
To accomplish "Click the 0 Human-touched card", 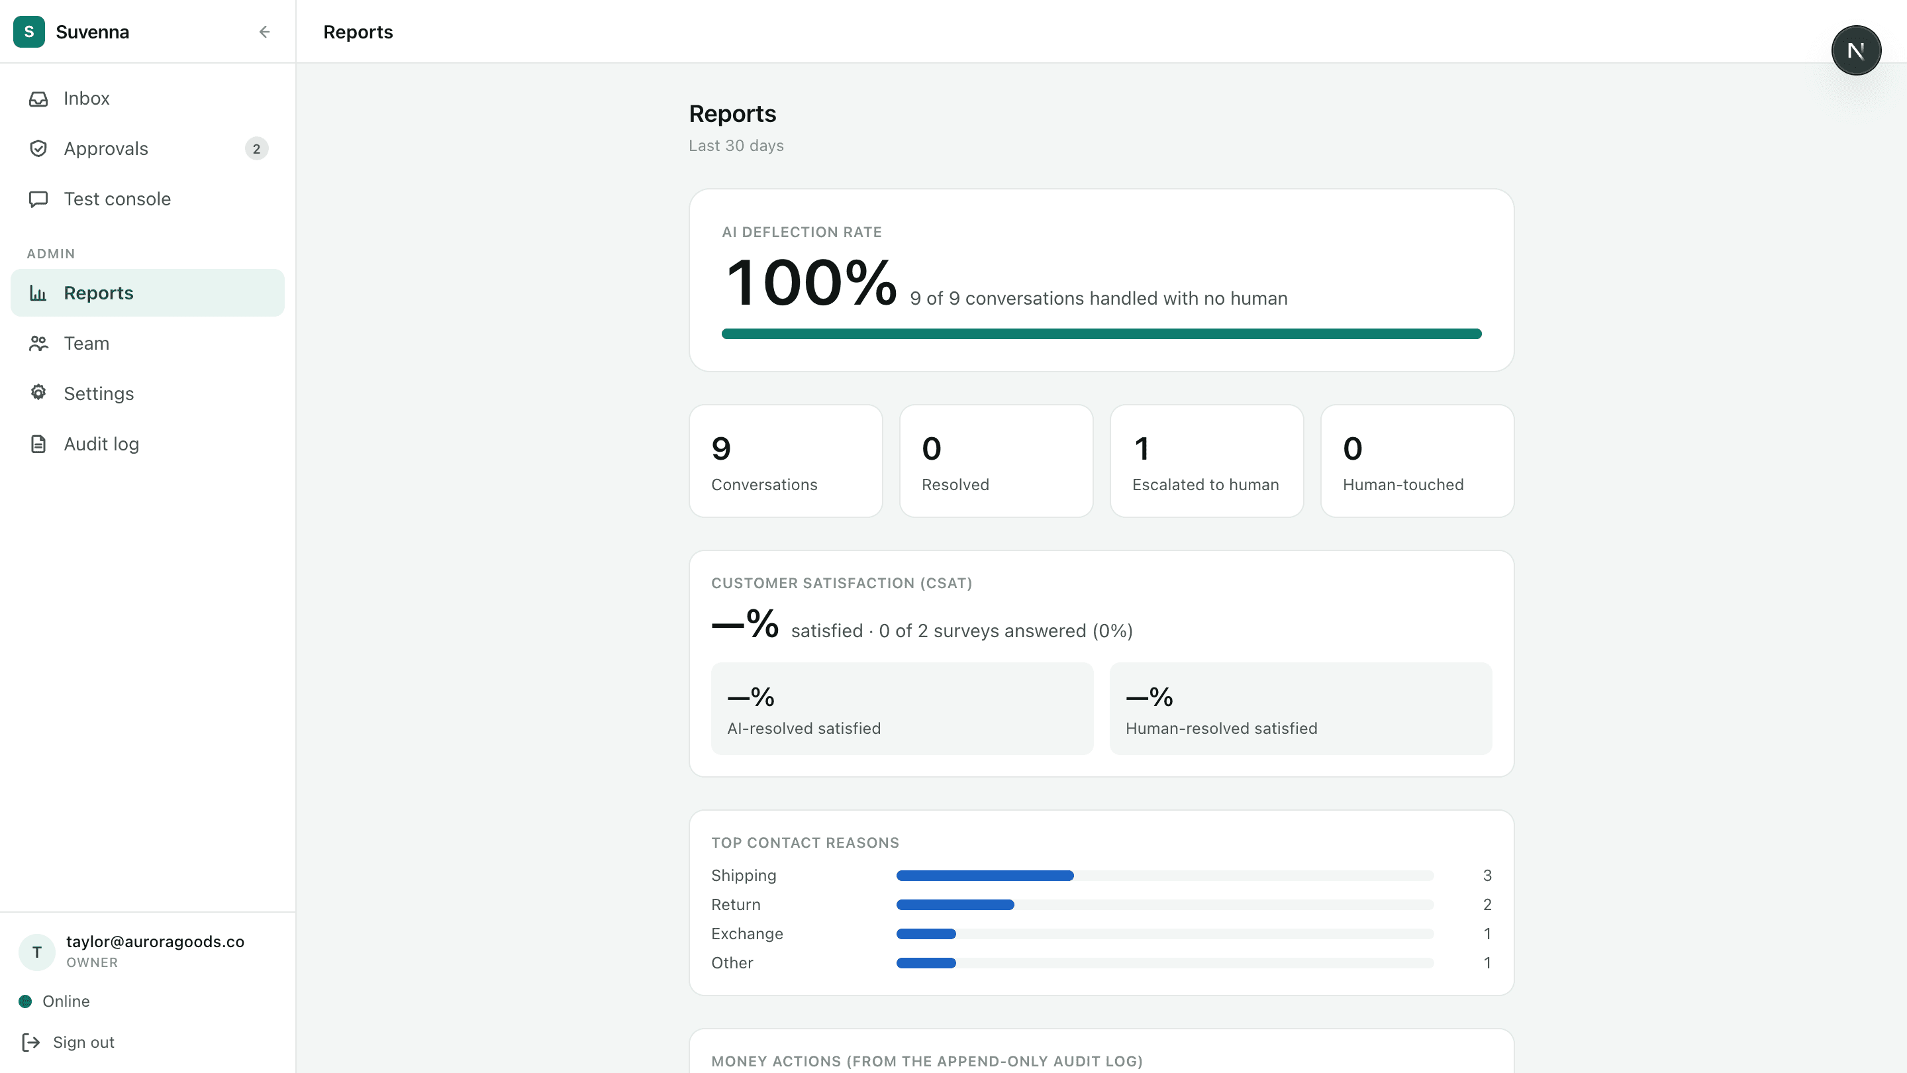I will [1417, 462].
